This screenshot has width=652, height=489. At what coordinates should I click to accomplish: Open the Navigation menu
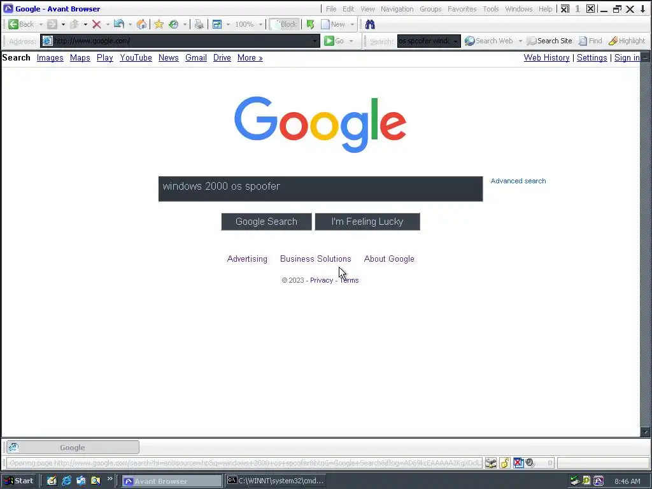(x=397, y=9)
